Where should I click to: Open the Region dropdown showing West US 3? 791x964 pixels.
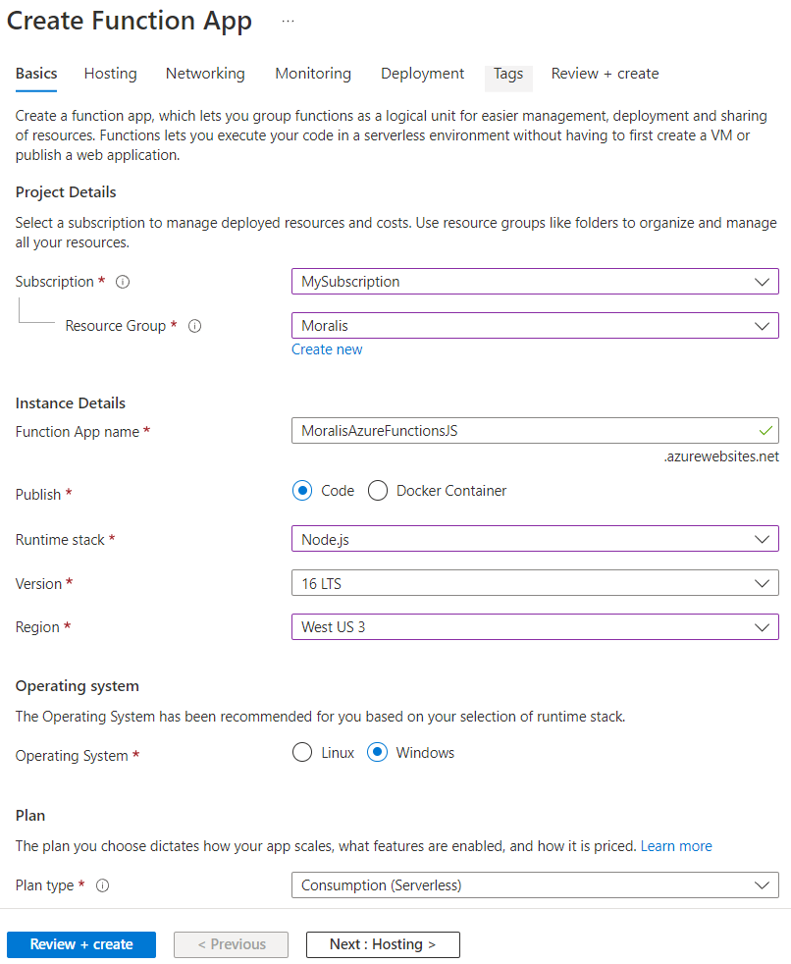(535, 627)
